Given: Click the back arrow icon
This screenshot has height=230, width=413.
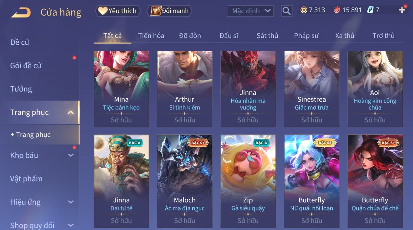Looking at the screenshot, I should 21,12.
